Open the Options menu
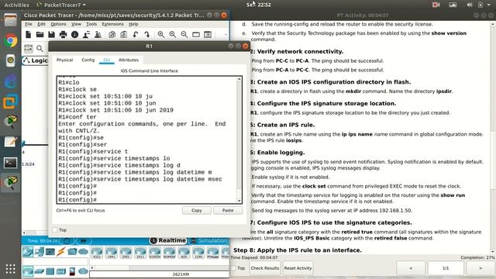 [58, 24]
